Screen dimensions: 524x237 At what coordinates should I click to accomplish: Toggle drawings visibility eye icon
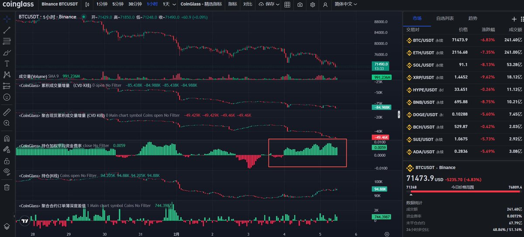(x=7, y=172)
